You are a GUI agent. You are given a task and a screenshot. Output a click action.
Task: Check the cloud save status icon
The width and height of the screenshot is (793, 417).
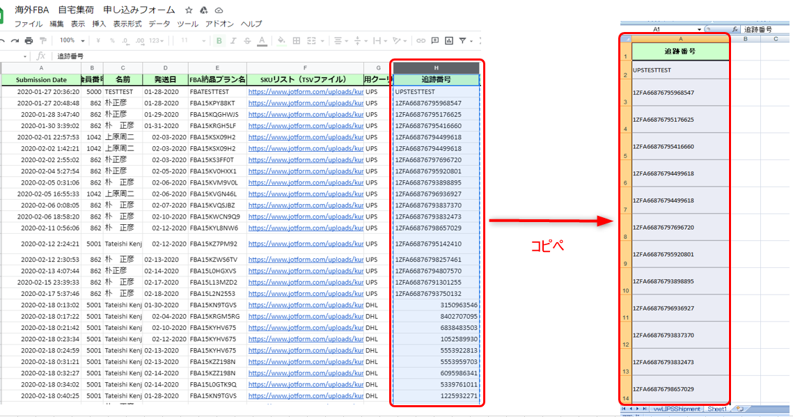coord(219,10)
